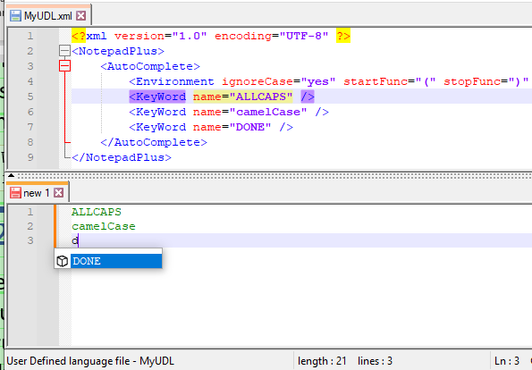Click the closing </NotepadPlus> tag
Image resolution: width=532 pixels, height=370 pixels.
click(122, 157)
